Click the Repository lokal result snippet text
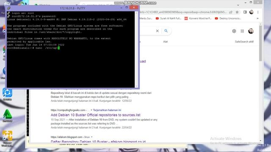 [x=101, y=95]
